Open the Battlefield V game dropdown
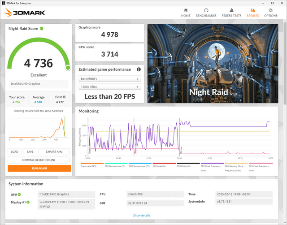This screenshot has width=287, height=225. (x=109, y=78)
